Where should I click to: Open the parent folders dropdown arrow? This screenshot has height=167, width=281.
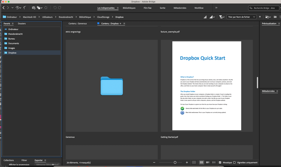pyautogui.click(x=12, y=8)
